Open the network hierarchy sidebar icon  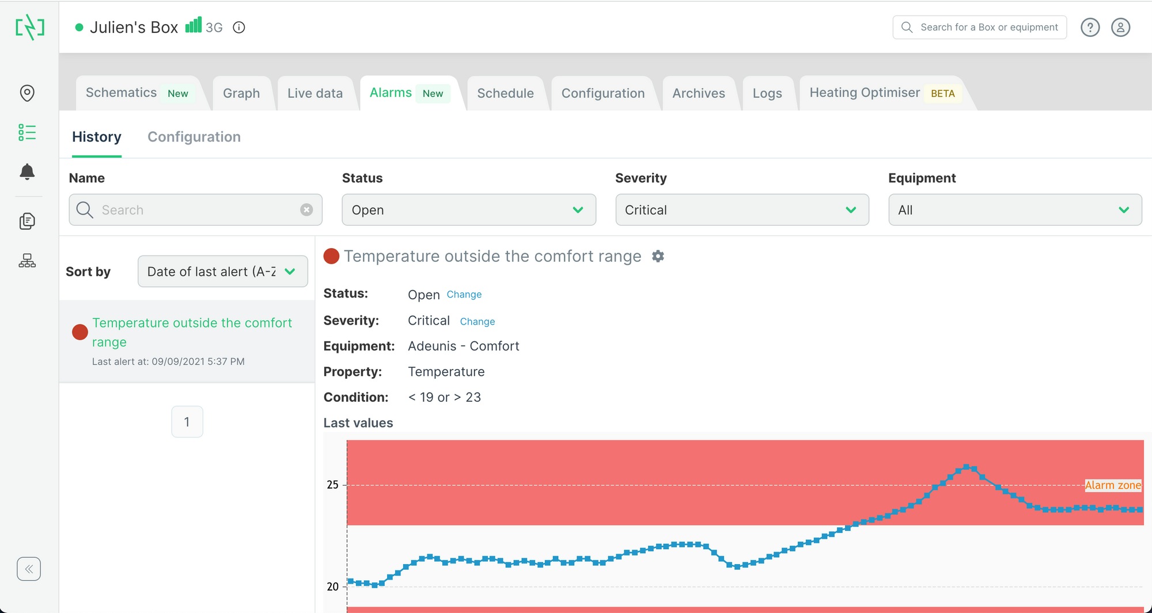(27, 261)
